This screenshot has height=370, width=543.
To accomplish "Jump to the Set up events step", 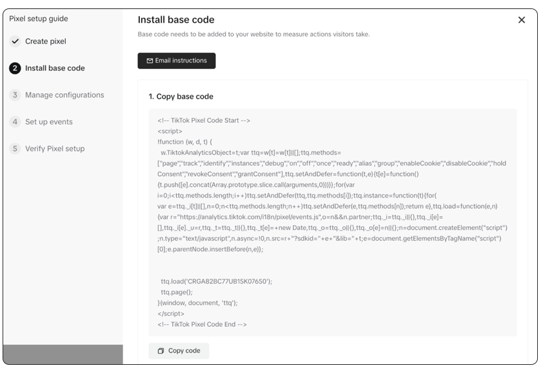I will (x=49, y=122).
